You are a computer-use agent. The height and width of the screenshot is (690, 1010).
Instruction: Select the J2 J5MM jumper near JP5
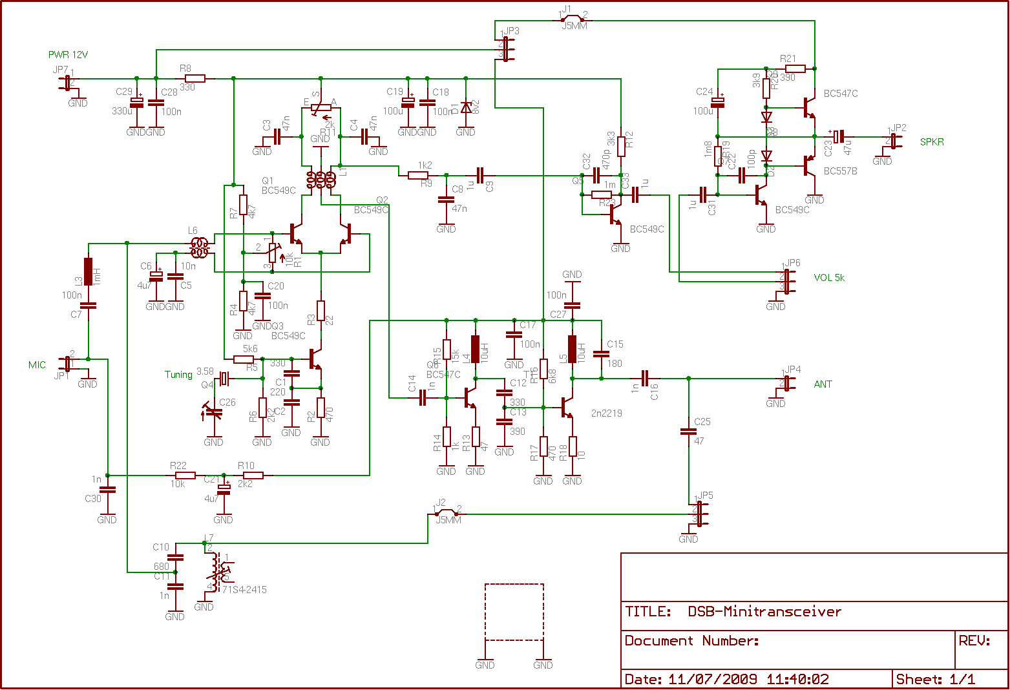(447, 513)
